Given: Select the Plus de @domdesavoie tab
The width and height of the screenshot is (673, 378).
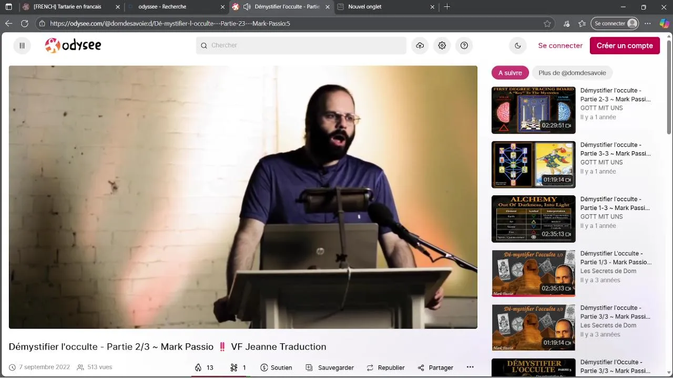Looking at the screenshot, I should pos(572,73).
